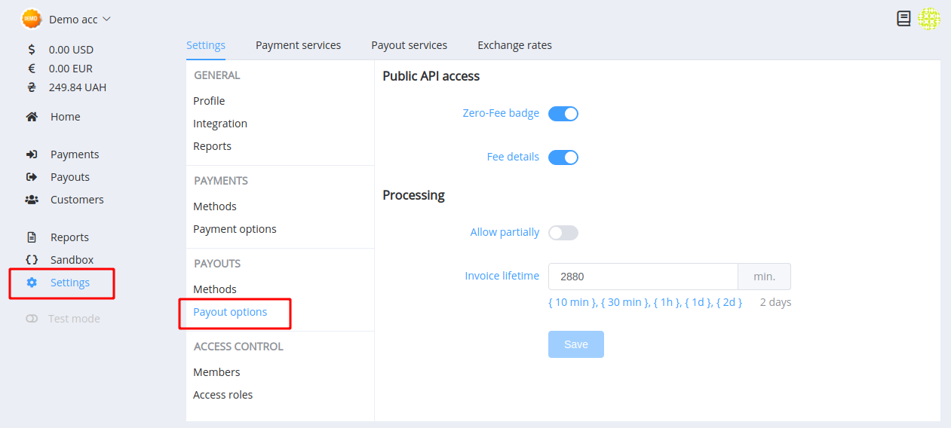
Task: Click the Customers group icon
Action: (x=32, y=200)
